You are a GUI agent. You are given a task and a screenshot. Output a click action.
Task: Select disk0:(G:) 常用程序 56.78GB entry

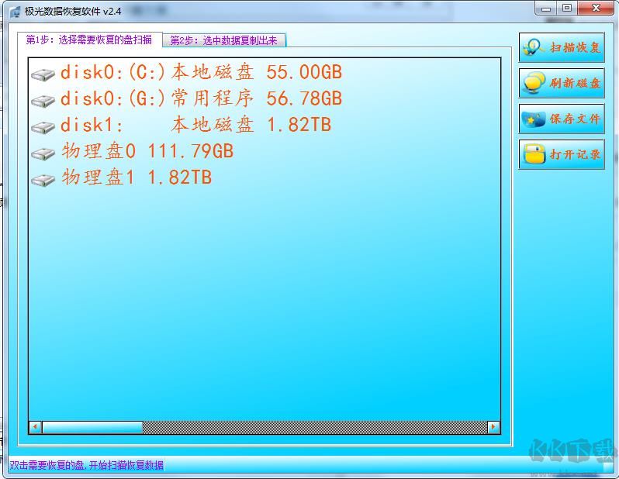pos(201,99)
